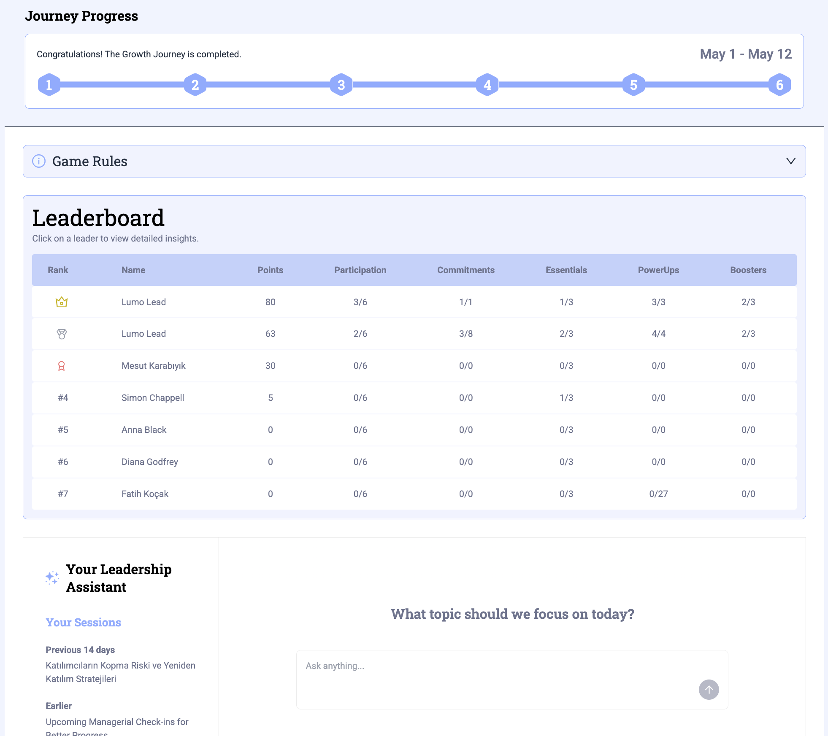The height and width of the screenshot is (736, 828).
Task: Click the gold crown rank icon
Action: coord(62,302)
